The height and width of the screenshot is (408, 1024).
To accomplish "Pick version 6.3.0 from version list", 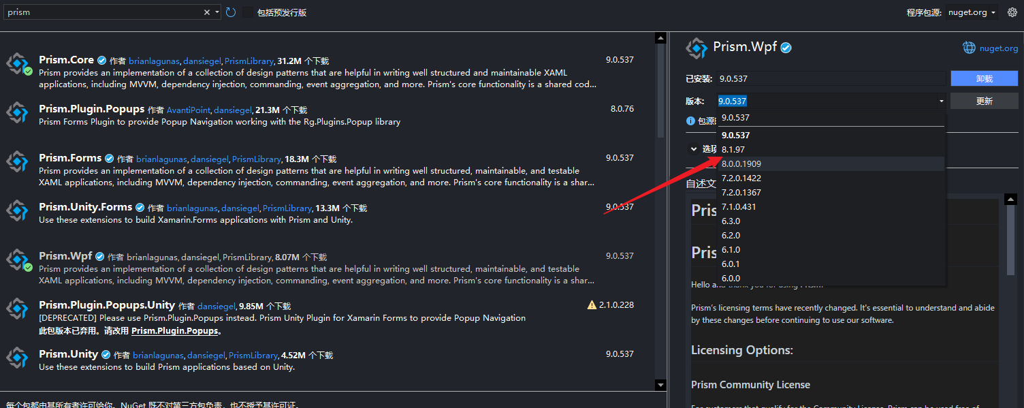I will (731, 221).
